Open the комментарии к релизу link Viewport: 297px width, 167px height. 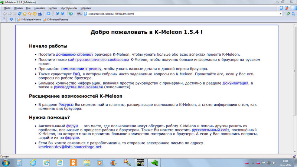[x=81, y=69]
